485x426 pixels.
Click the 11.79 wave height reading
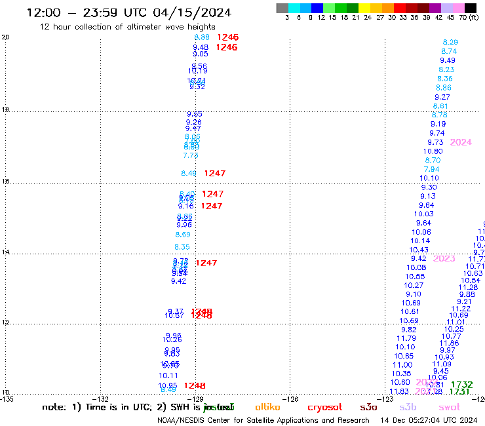pos(406,338)
